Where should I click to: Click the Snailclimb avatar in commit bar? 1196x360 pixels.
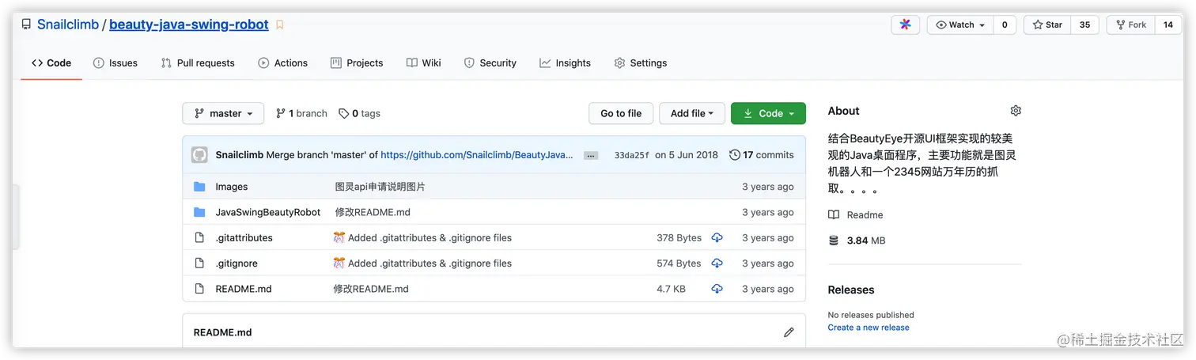tap(199, 155)
